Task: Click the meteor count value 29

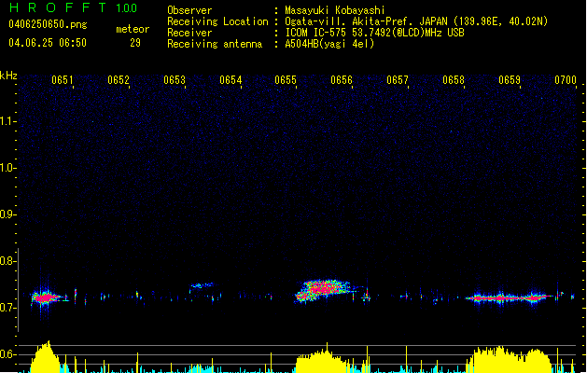Action: click(x=135, y=43)
